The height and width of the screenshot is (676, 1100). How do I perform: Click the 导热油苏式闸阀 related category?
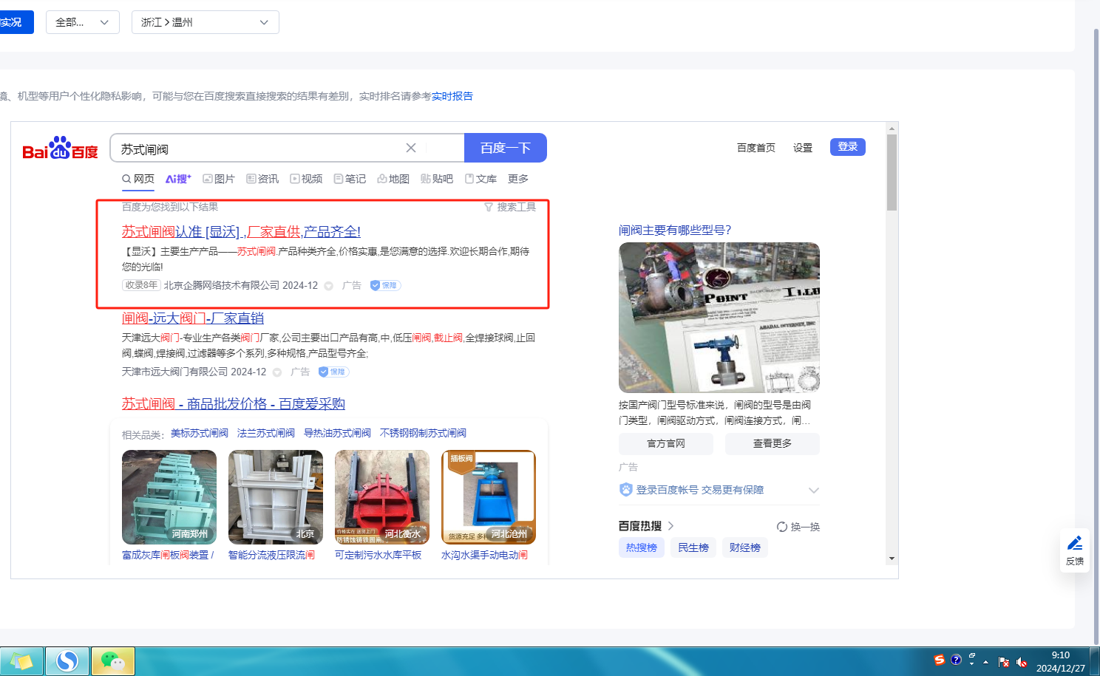coord(337,433)
